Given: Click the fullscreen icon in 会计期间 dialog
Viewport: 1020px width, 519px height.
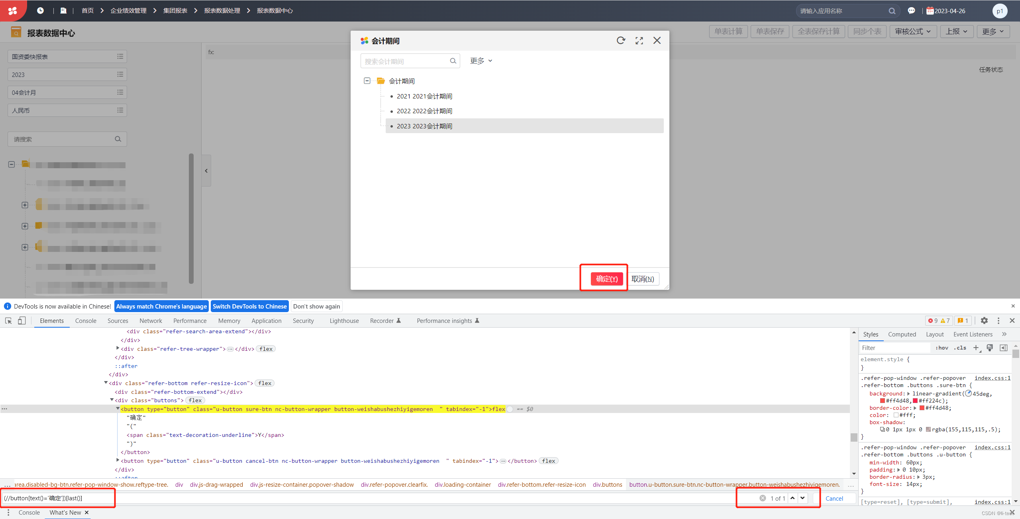Looking at the screenshot, I should 639,40.
